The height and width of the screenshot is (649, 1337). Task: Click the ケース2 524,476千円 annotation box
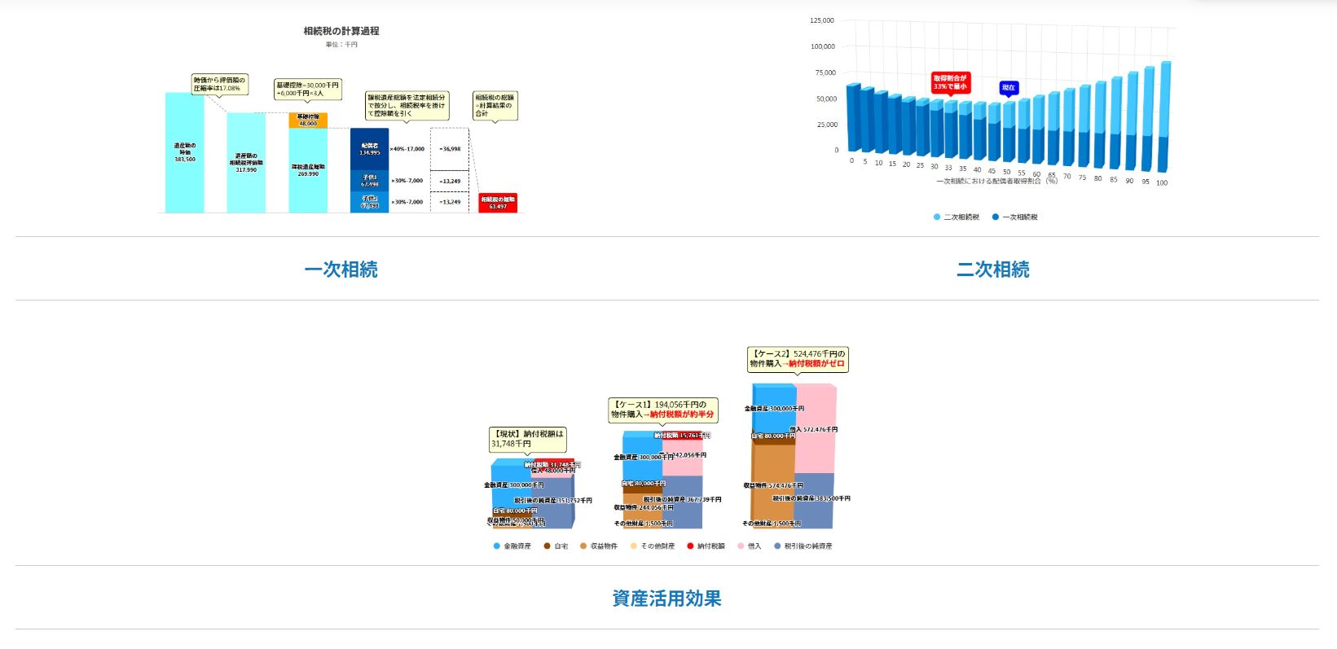(798, 359)
